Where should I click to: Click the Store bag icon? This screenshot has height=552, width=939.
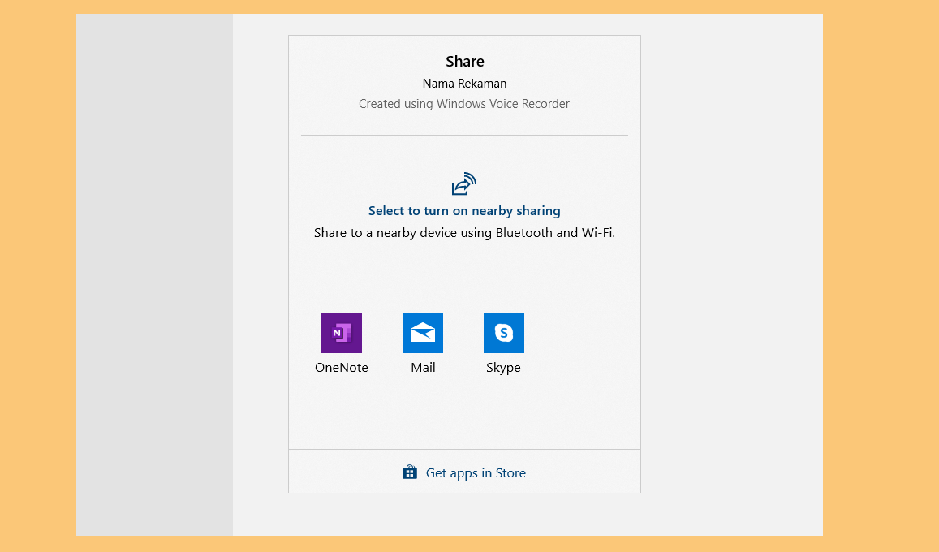click(410, 472)
